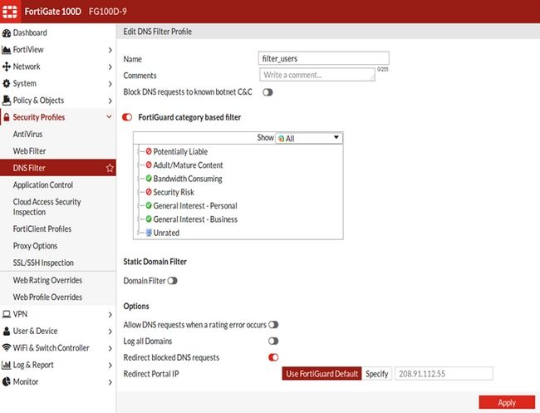Click the Apply button

(507, 403)
